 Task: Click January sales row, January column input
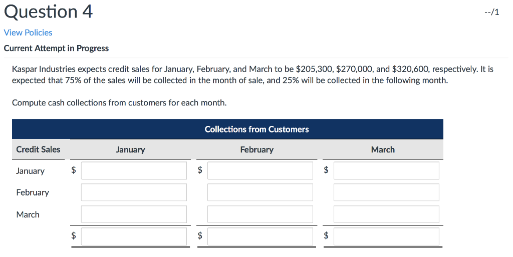(134, 170)
